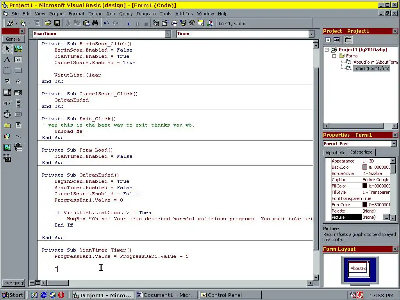Click the Open Project toolbar icon
400x300 pixels.
pos(48,23)
